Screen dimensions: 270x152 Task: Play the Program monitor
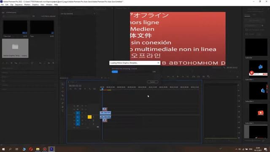click(178, 76)
